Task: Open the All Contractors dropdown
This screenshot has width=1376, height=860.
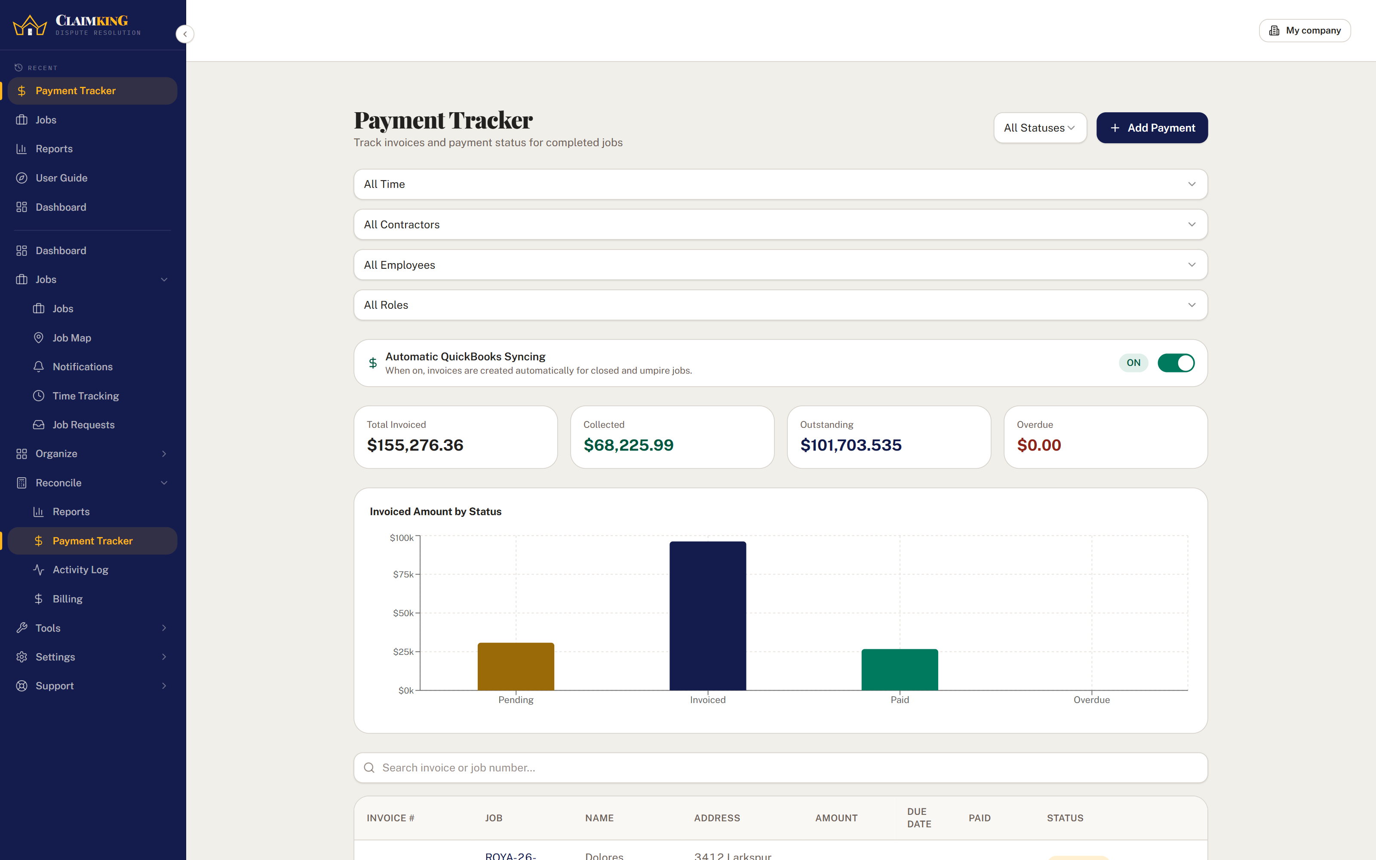Action: pos(780,224)
